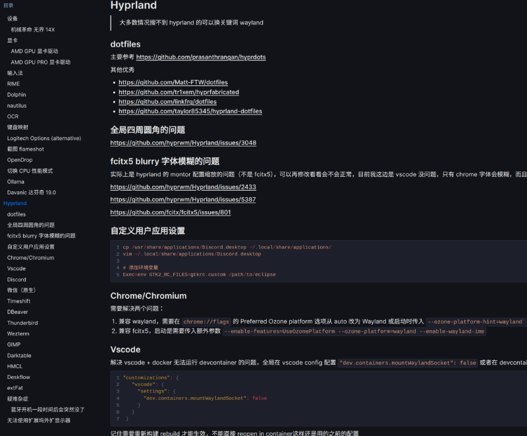This screenshot has width=527, height=436.
Task: Select Dolphin in the table of contents
Action: click(16, 95)
